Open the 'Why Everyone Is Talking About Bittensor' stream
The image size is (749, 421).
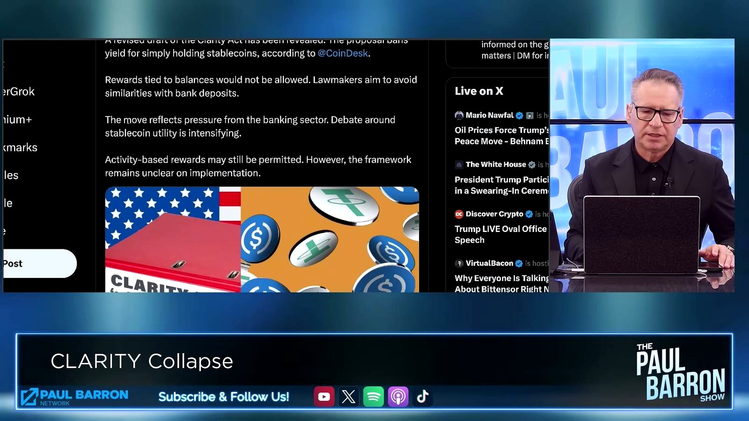click(x=502, y=283)
